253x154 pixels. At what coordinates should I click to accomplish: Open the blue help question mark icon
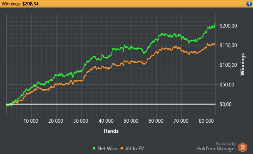pyautogui.click(x=249, y=4)
